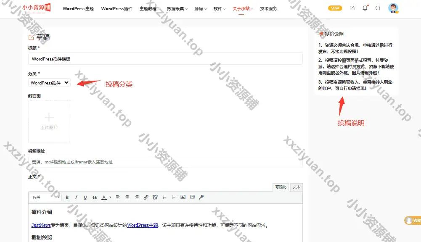Click the insert link icon
The height and width of the screenshot is (242, 421).
146,197
